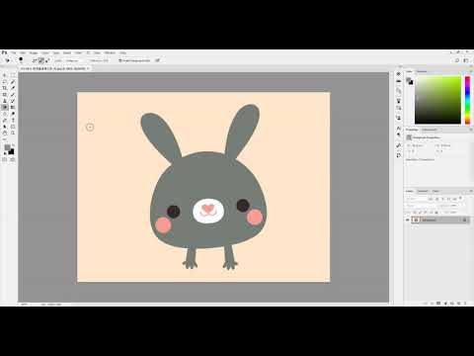Open the workspace switcher at top right

coord(466,60)
